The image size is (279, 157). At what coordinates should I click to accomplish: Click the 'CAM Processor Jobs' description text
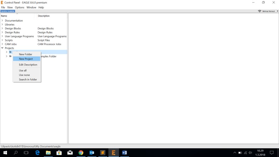[x=49, y=44]
